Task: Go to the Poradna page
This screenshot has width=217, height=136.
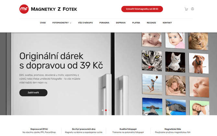Action: click(104, 23)
